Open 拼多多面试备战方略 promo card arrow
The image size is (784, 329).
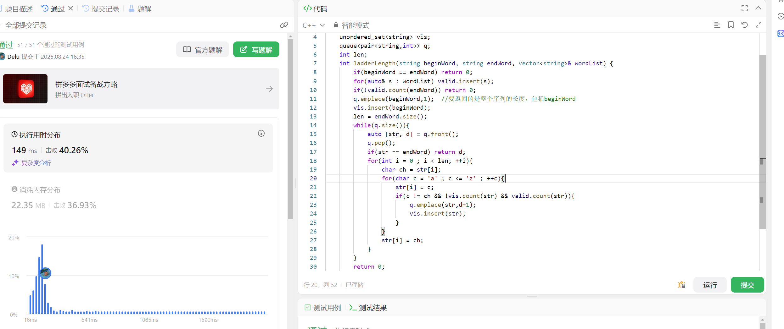[x=269, y=89]
